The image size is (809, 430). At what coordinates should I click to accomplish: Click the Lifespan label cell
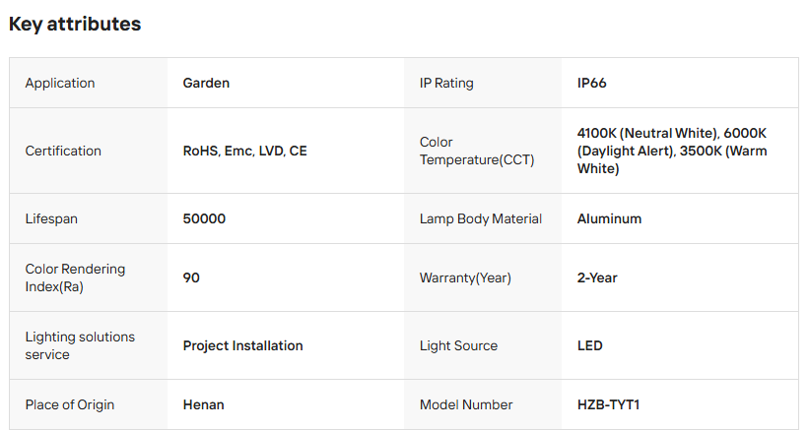tap(53, 219)
